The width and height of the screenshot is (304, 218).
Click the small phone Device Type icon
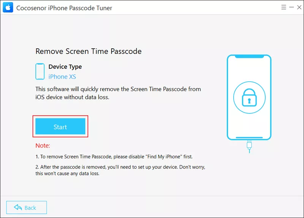point(40,71)
